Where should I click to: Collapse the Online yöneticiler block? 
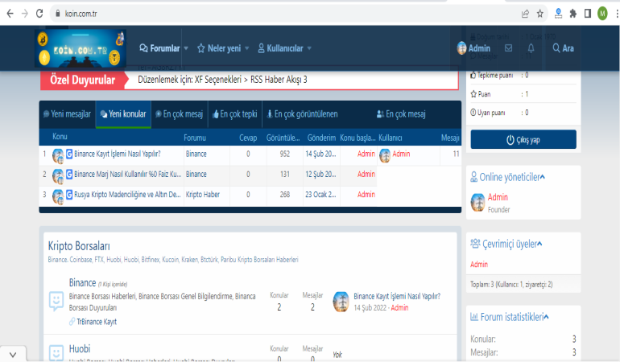(x=543, y=177)
